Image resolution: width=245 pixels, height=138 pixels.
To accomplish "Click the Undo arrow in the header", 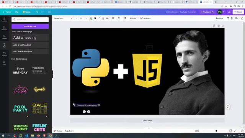I will coord(37,12).
